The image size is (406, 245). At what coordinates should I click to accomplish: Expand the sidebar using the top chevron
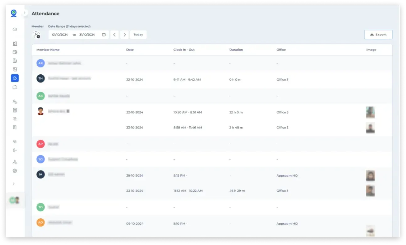[24, 13]
